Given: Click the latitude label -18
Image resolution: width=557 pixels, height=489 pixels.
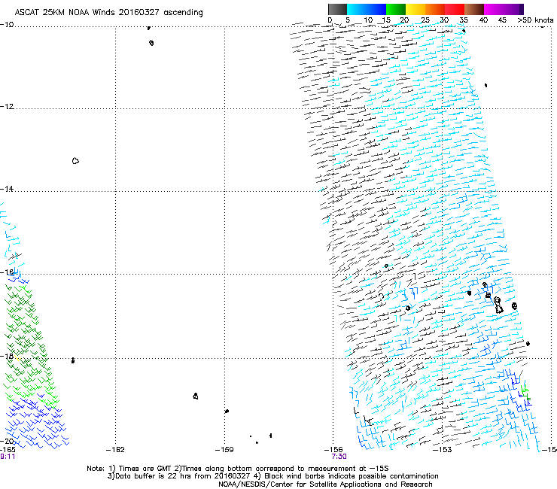Looking at the screenshot, I should (x=7, y=356).
